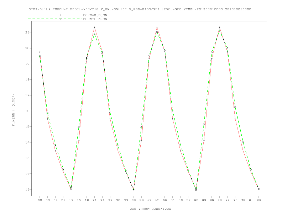282x218 pixels.
Task: Select the green dashed line legend sample
Action: point(55,19)
